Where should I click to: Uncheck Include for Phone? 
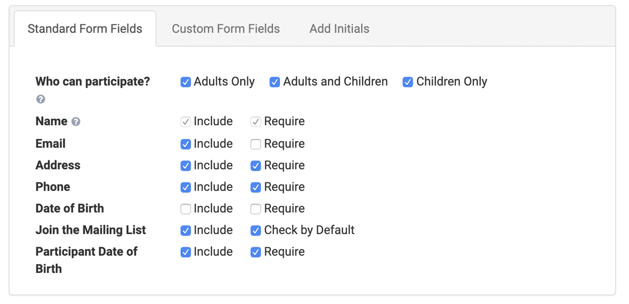click(x=186, y=187)
